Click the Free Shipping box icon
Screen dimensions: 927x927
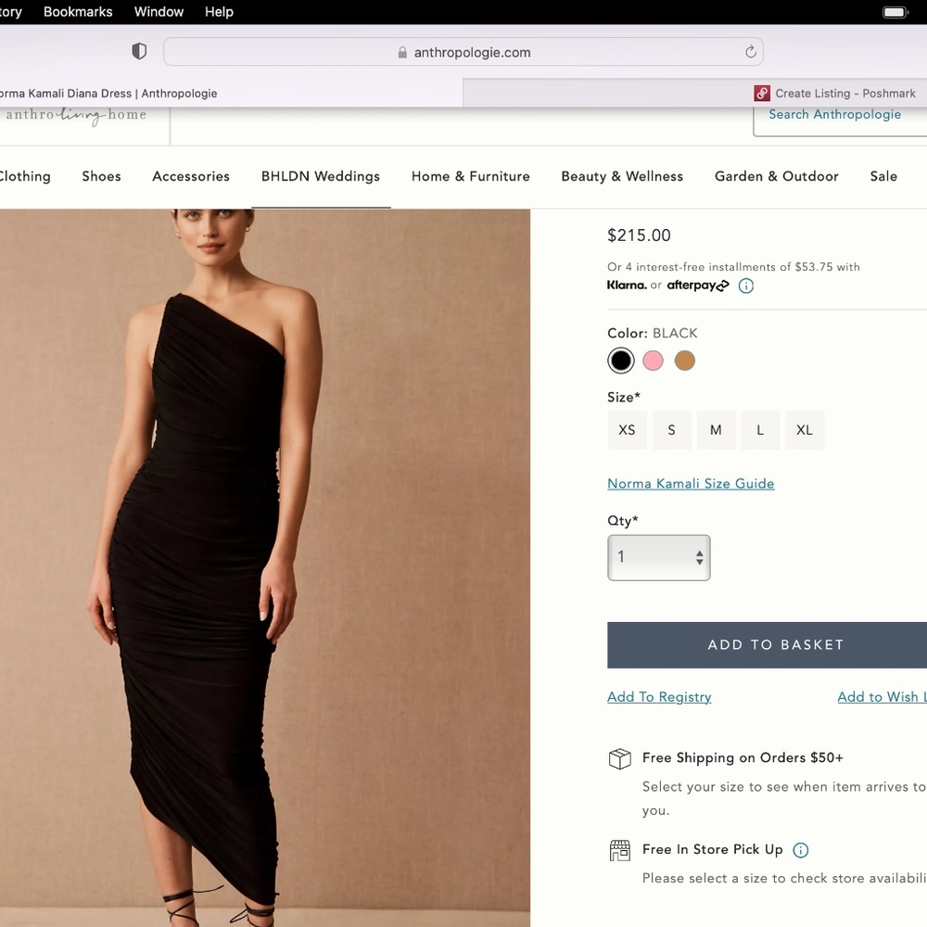(619, 758)
